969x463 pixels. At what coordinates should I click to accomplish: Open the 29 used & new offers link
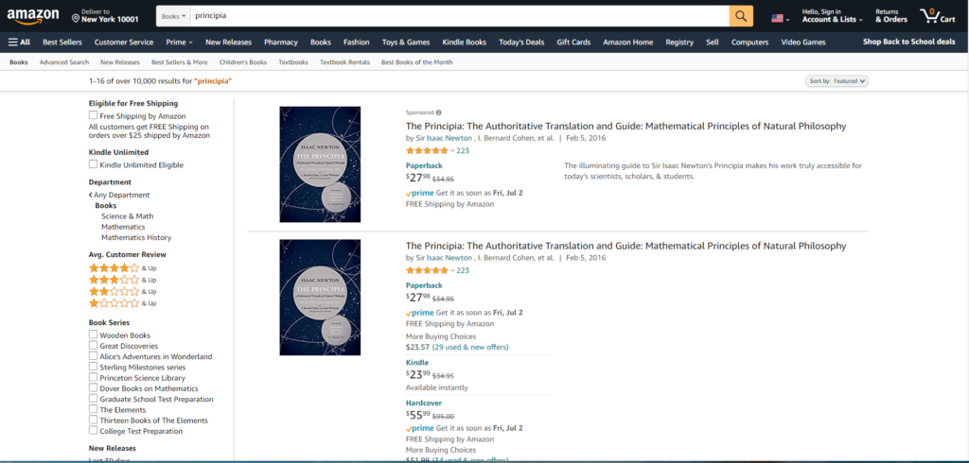(470, 347)
